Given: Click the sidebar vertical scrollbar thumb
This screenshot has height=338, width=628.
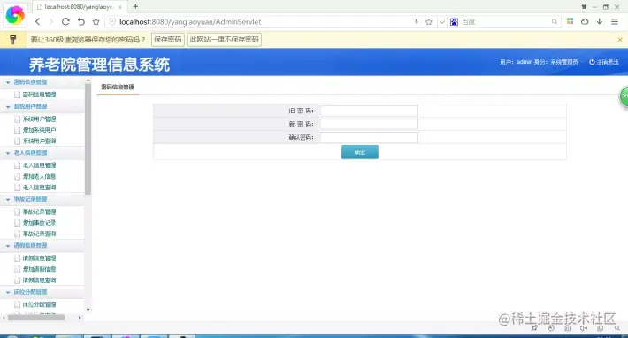Looking at the screenshot, I should tap(88, 139).
